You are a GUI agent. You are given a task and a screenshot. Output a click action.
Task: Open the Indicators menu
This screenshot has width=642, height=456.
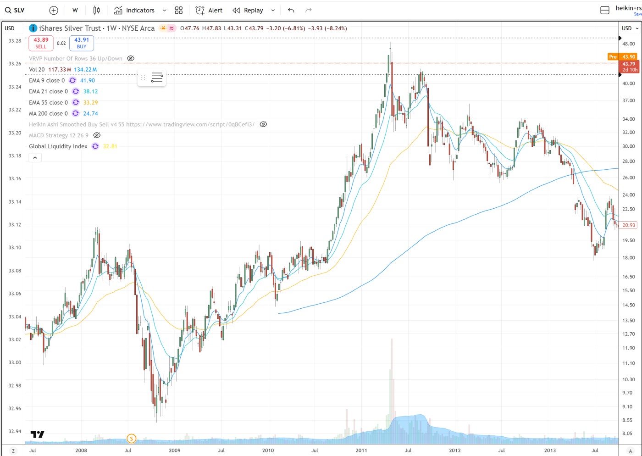pyautogui.click(x=134, y=10)
